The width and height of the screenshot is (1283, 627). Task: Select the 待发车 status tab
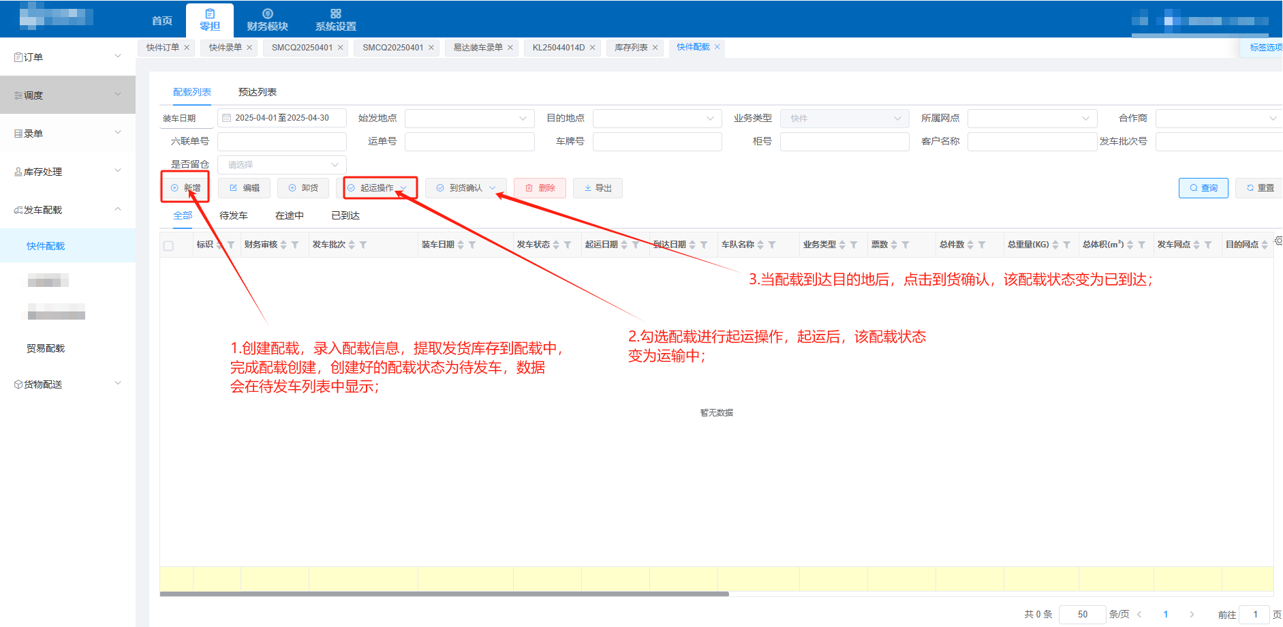click(233, 215)
